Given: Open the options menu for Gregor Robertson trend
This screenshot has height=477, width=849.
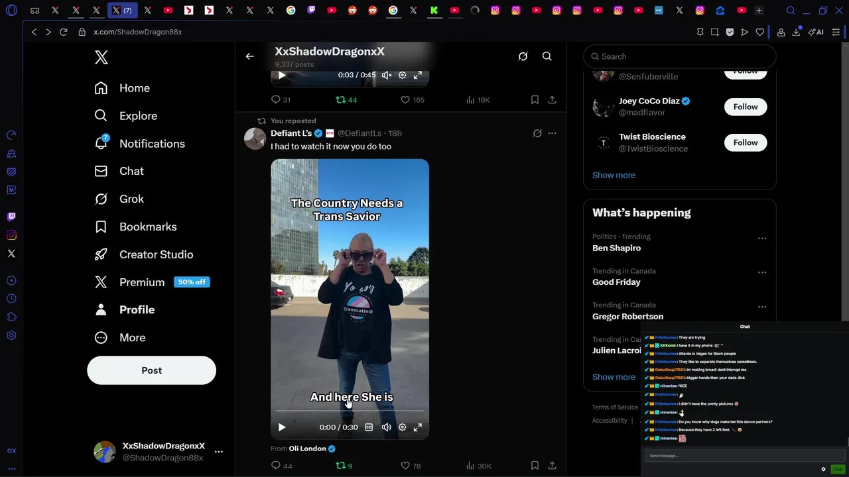Looking at the screenshot, I should pos(762,307).
